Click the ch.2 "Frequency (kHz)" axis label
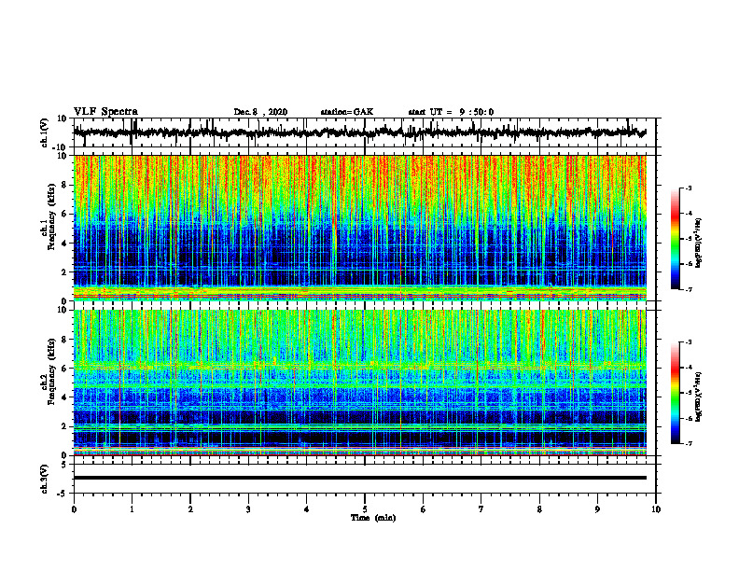The image size is (739, 571). coord(51,371)
